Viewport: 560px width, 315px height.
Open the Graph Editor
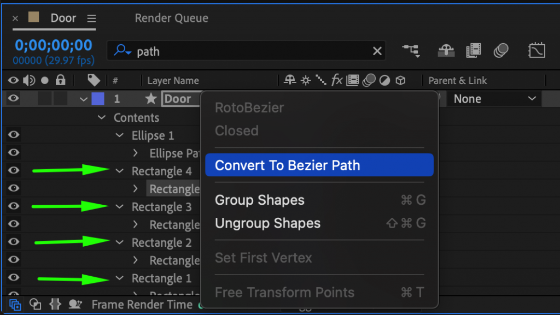[536, 50]
